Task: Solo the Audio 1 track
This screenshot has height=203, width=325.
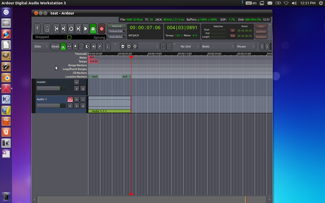Action: pyautogui.click(x=83, y=99)
